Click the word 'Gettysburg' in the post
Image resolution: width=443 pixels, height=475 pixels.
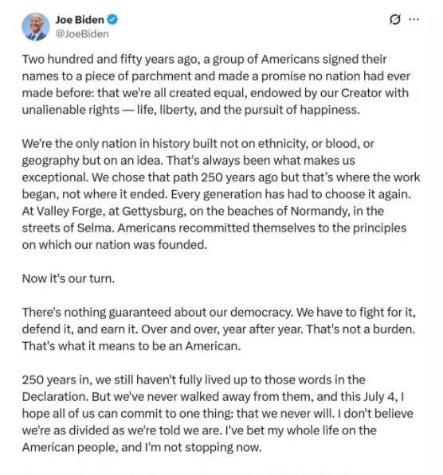(154, 211)
